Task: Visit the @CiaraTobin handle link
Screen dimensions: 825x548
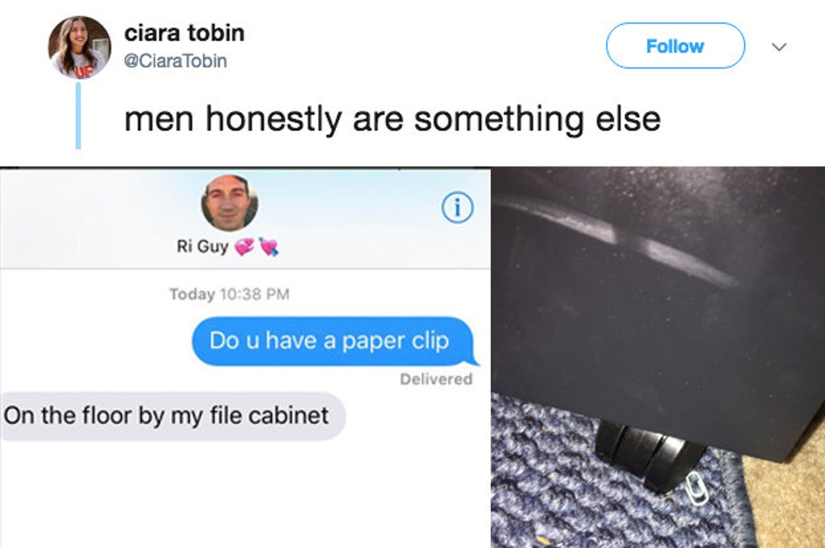Action: tap(176, 61)
